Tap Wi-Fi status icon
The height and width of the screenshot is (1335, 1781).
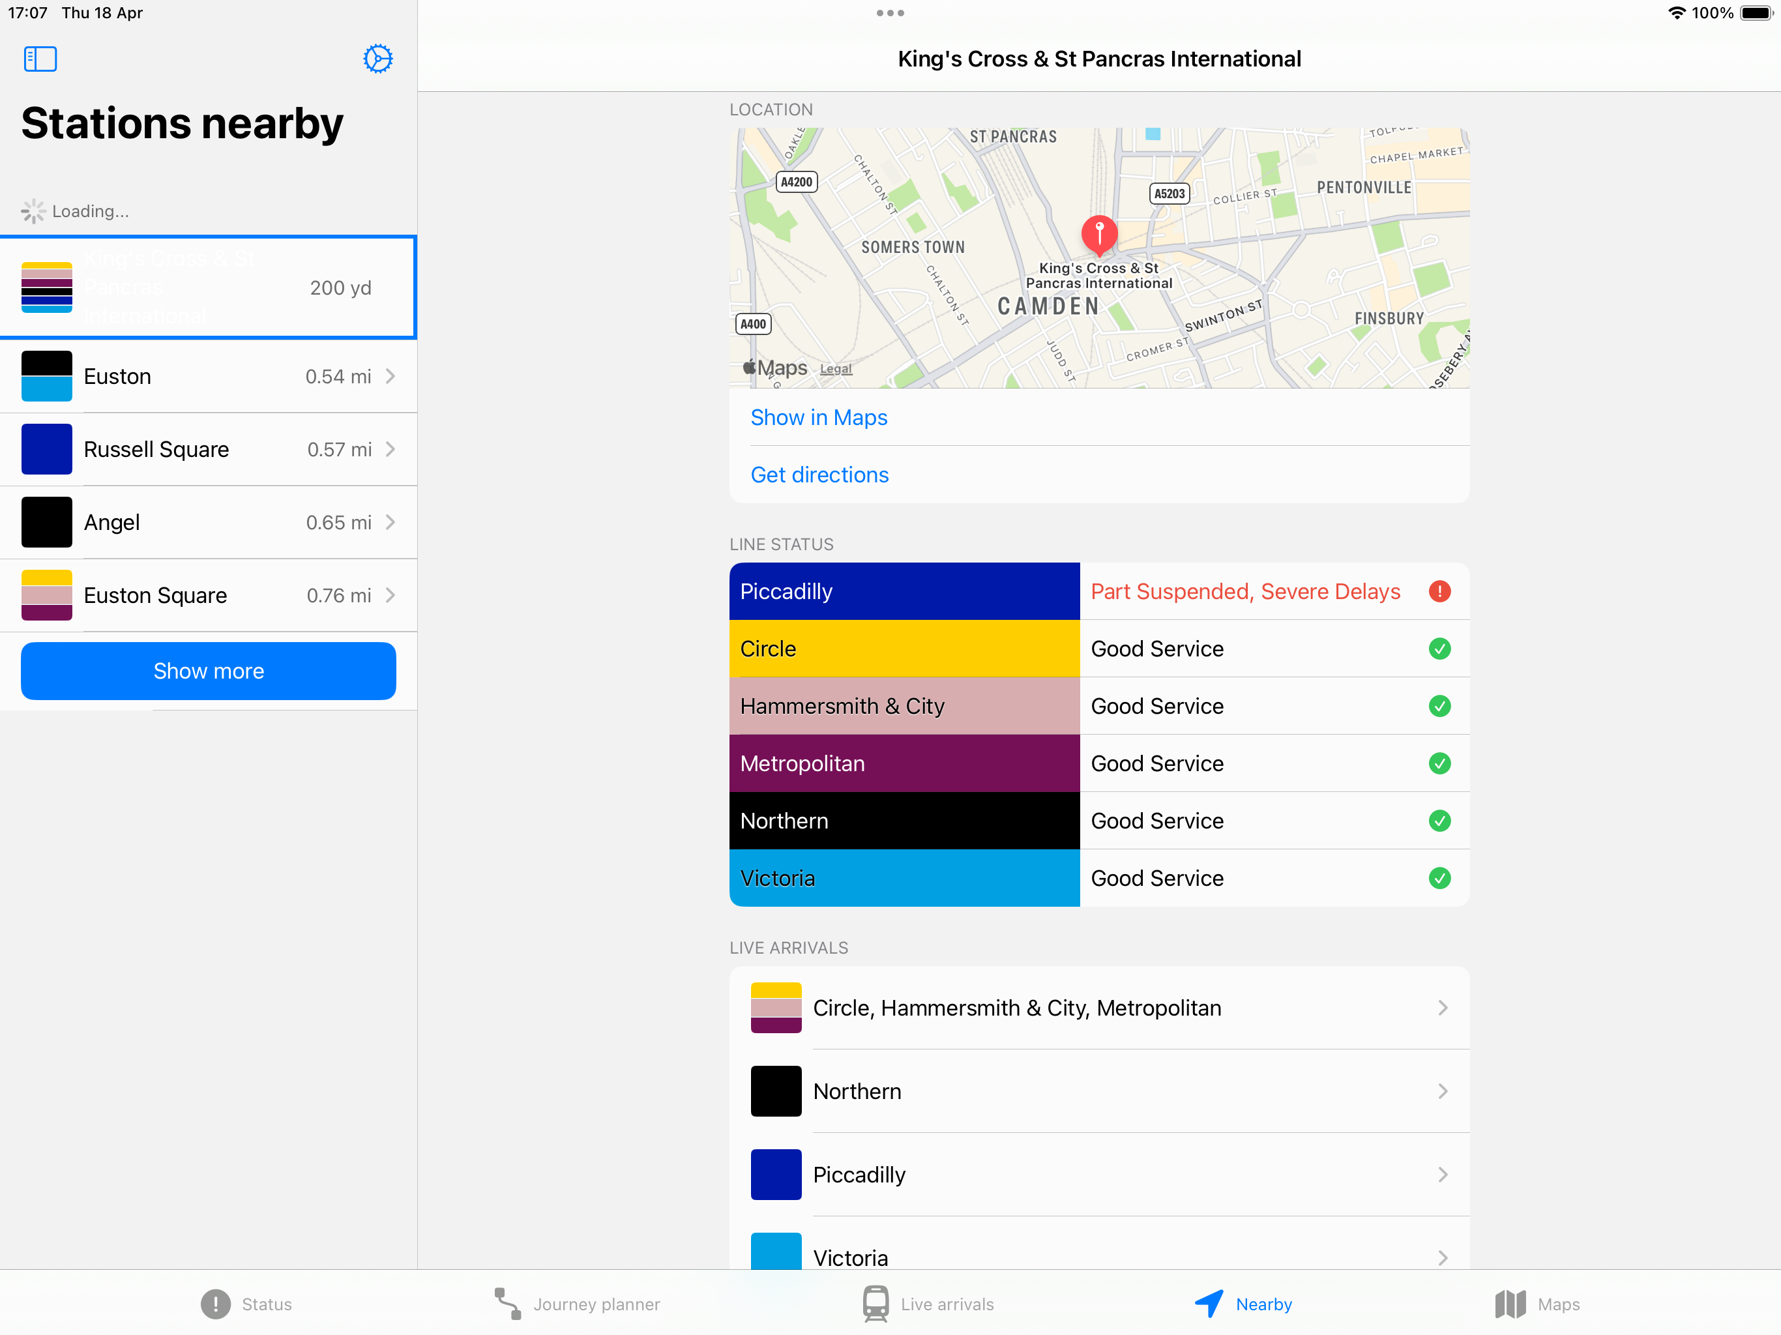1677,13
